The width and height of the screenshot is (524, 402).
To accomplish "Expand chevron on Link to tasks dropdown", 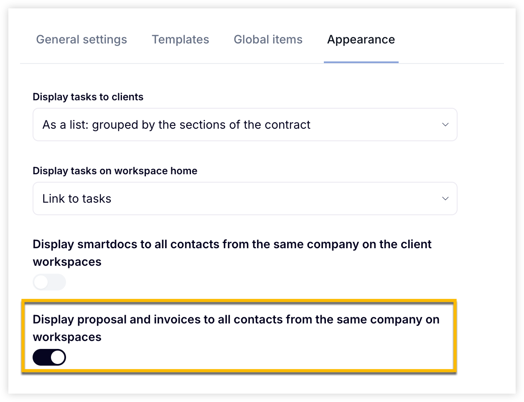I will (x=445, y=198).
